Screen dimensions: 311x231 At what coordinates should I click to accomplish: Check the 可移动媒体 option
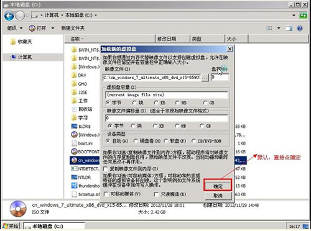click(106, 194)
